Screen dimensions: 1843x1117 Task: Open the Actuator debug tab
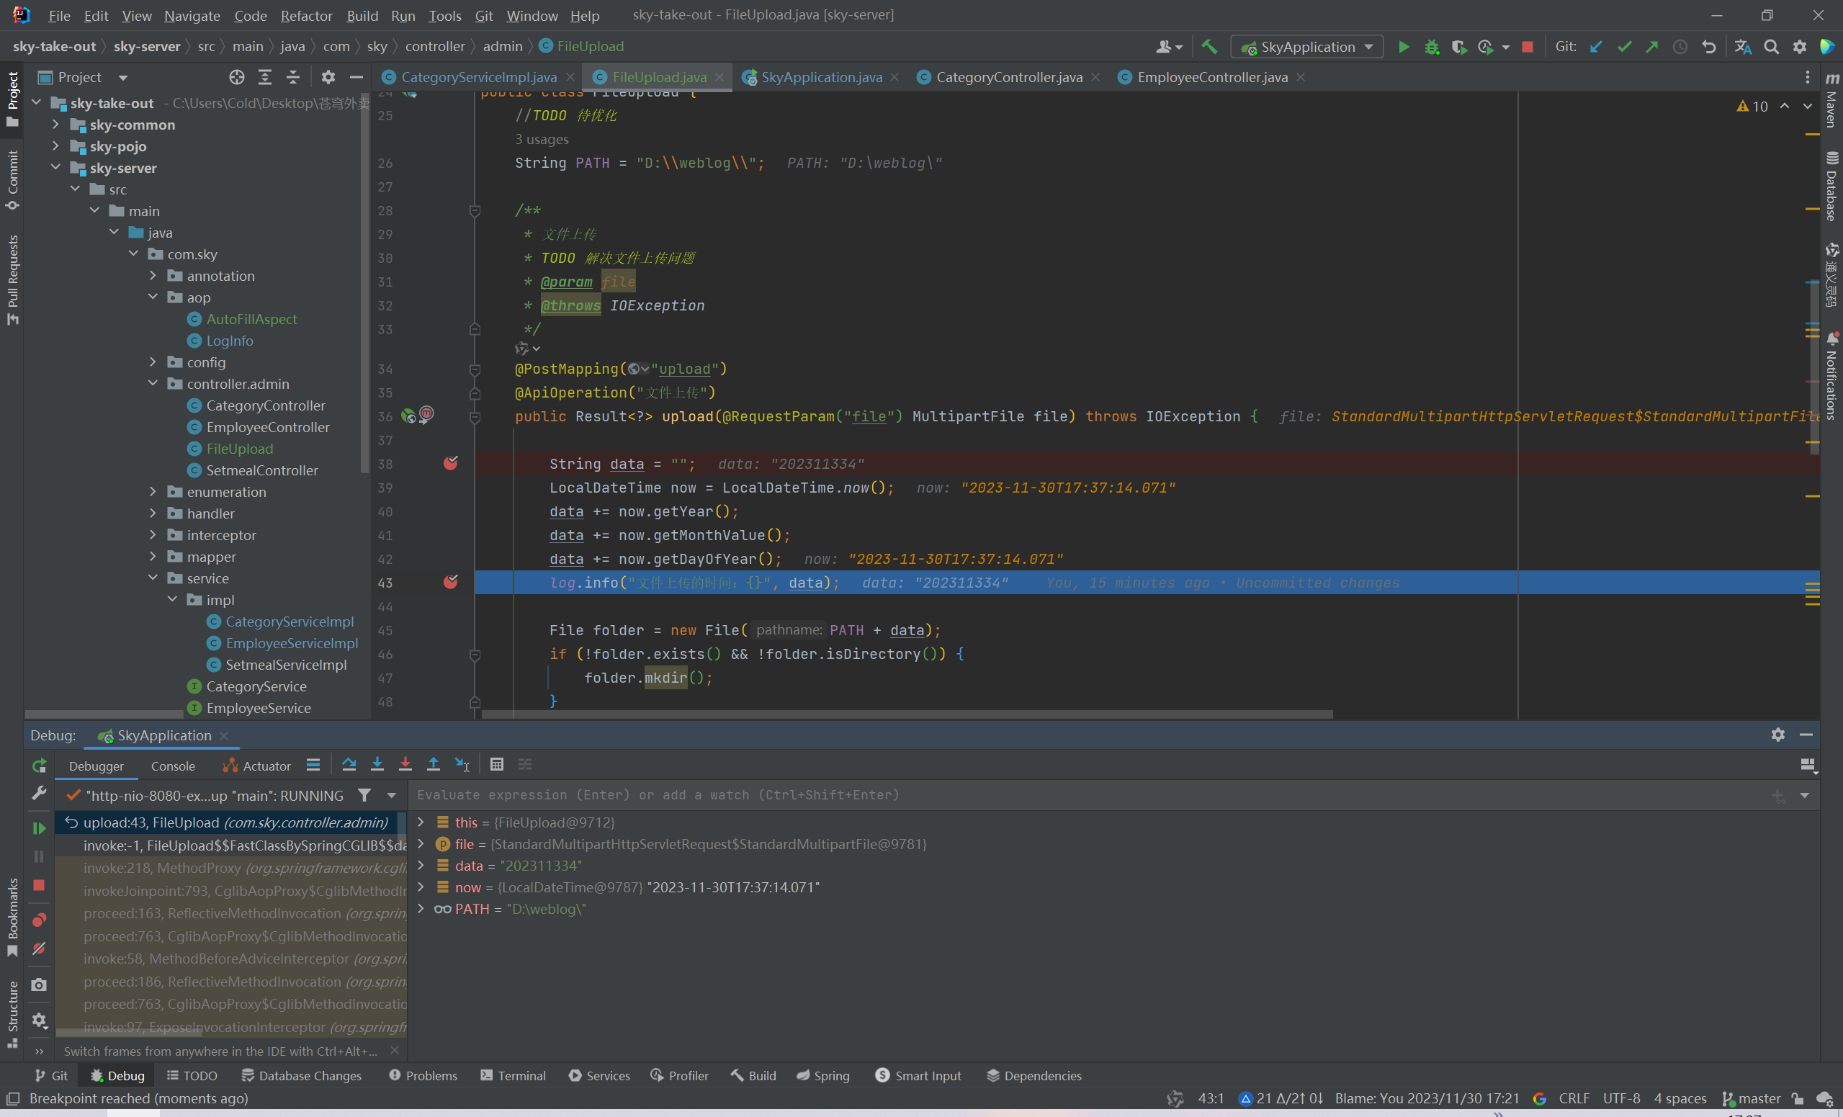pos(256,766)
